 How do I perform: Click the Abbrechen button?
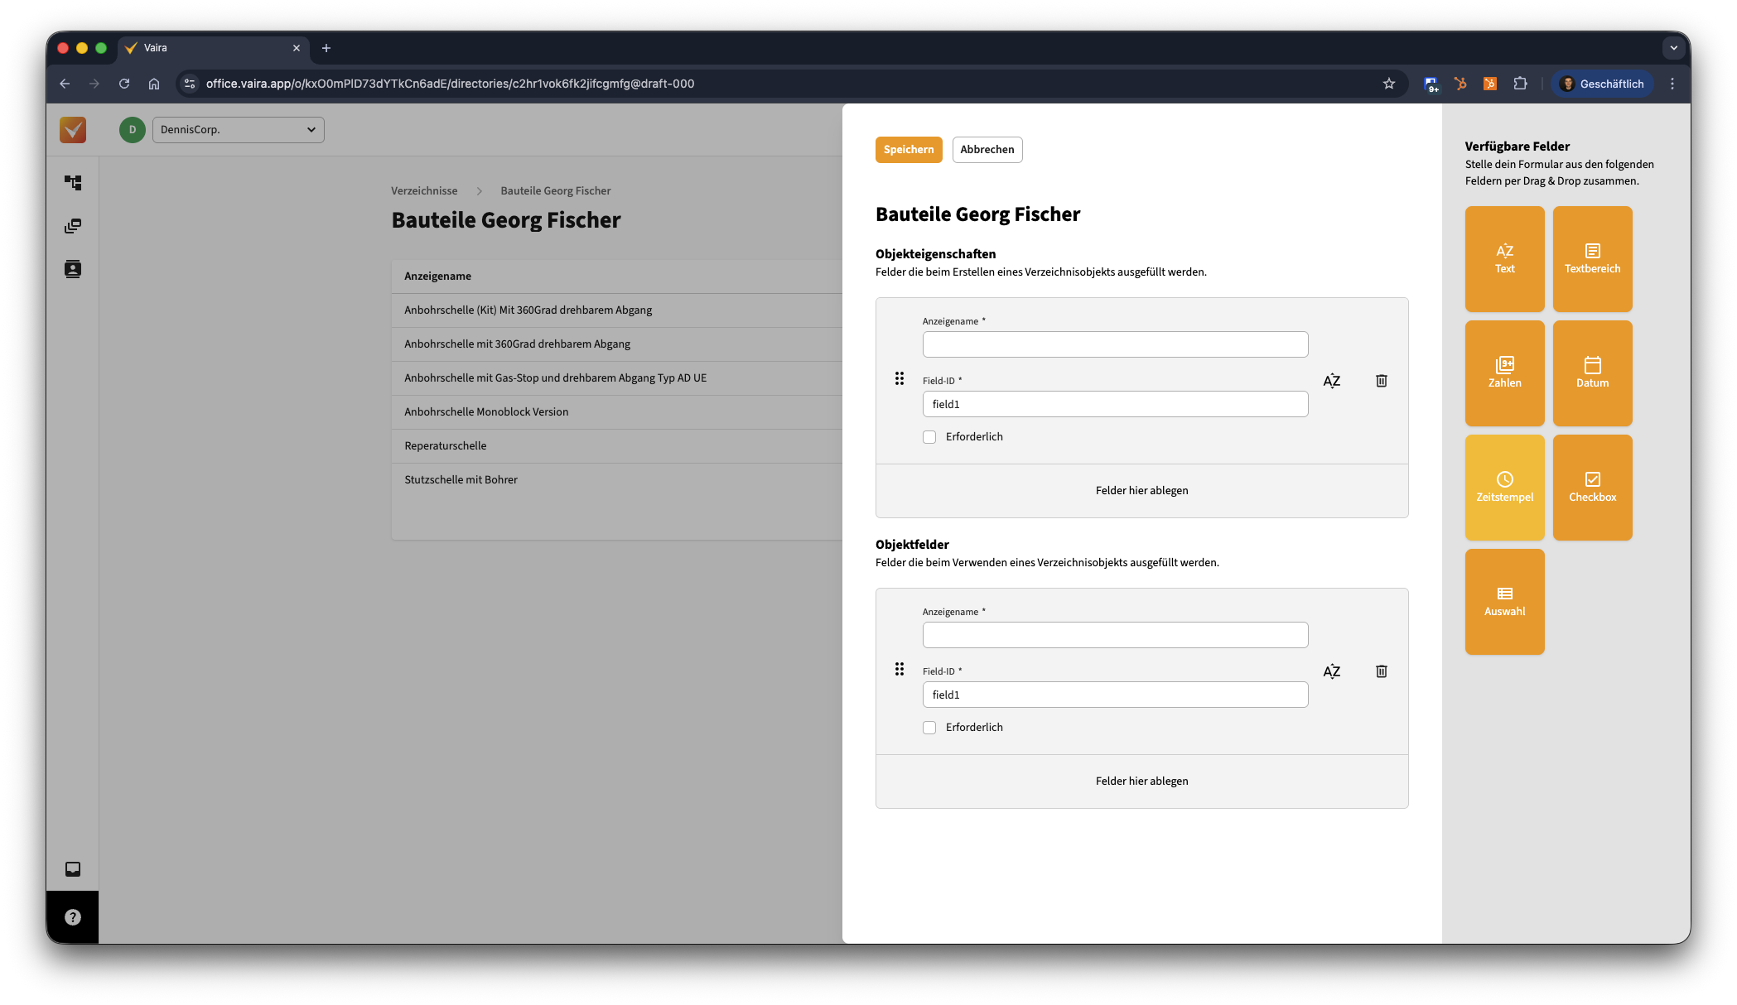[987, 150]
